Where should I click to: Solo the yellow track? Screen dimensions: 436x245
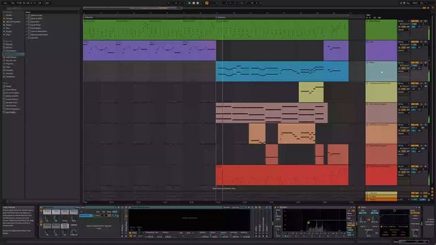tap(422, 83)
